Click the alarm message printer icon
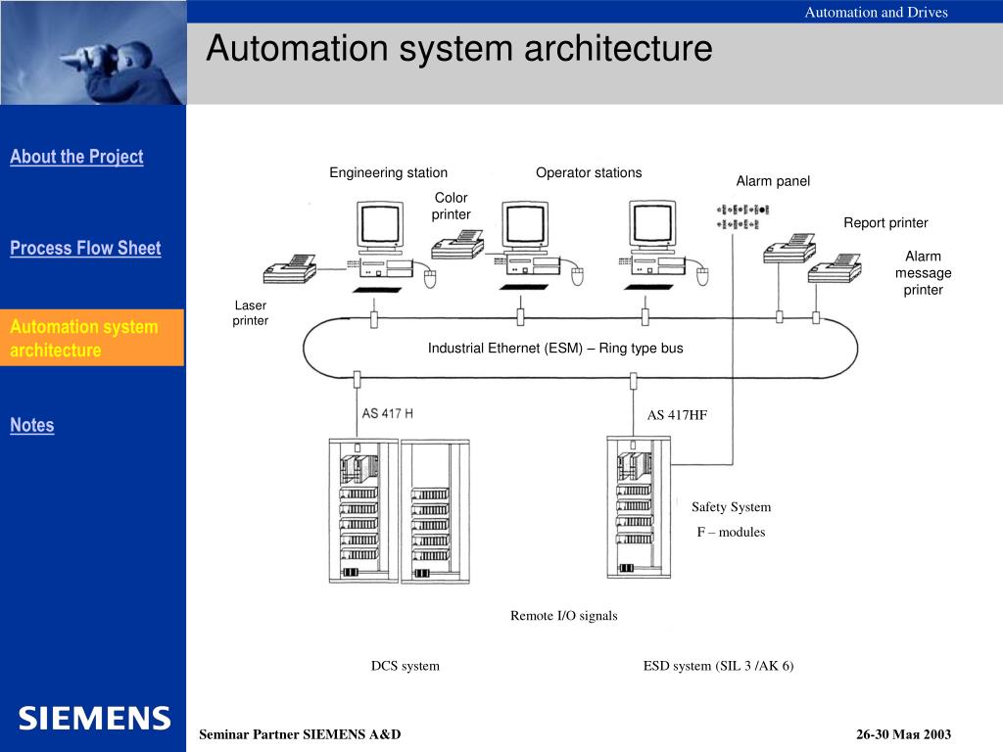The height and width of the screenshot is (752, 1003). pos(835,268)
